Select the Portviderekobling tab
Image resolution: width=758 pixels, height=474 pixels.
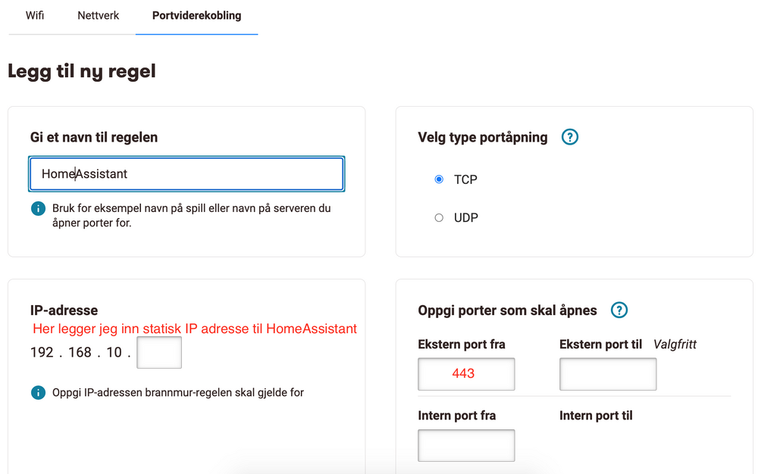click(196, 15)
